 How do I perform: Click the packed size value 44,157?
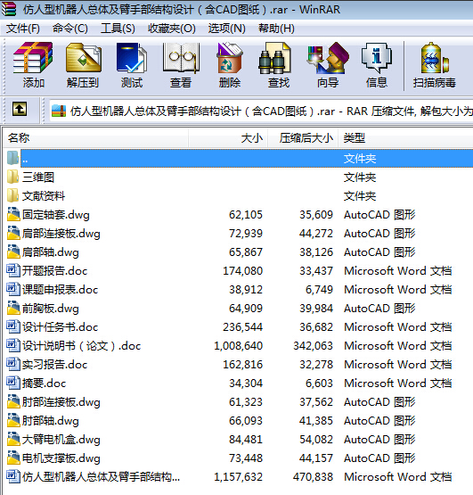point(316,458)
